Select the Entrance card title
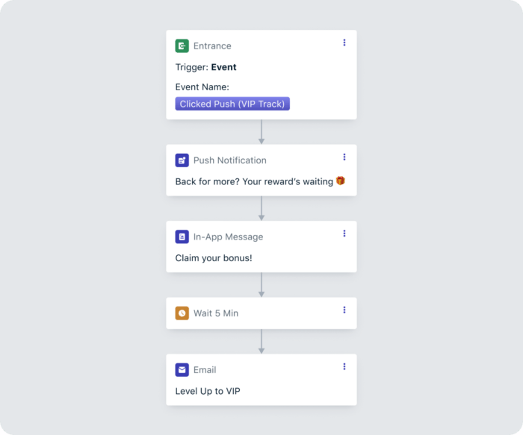 [x=212, y=46]
